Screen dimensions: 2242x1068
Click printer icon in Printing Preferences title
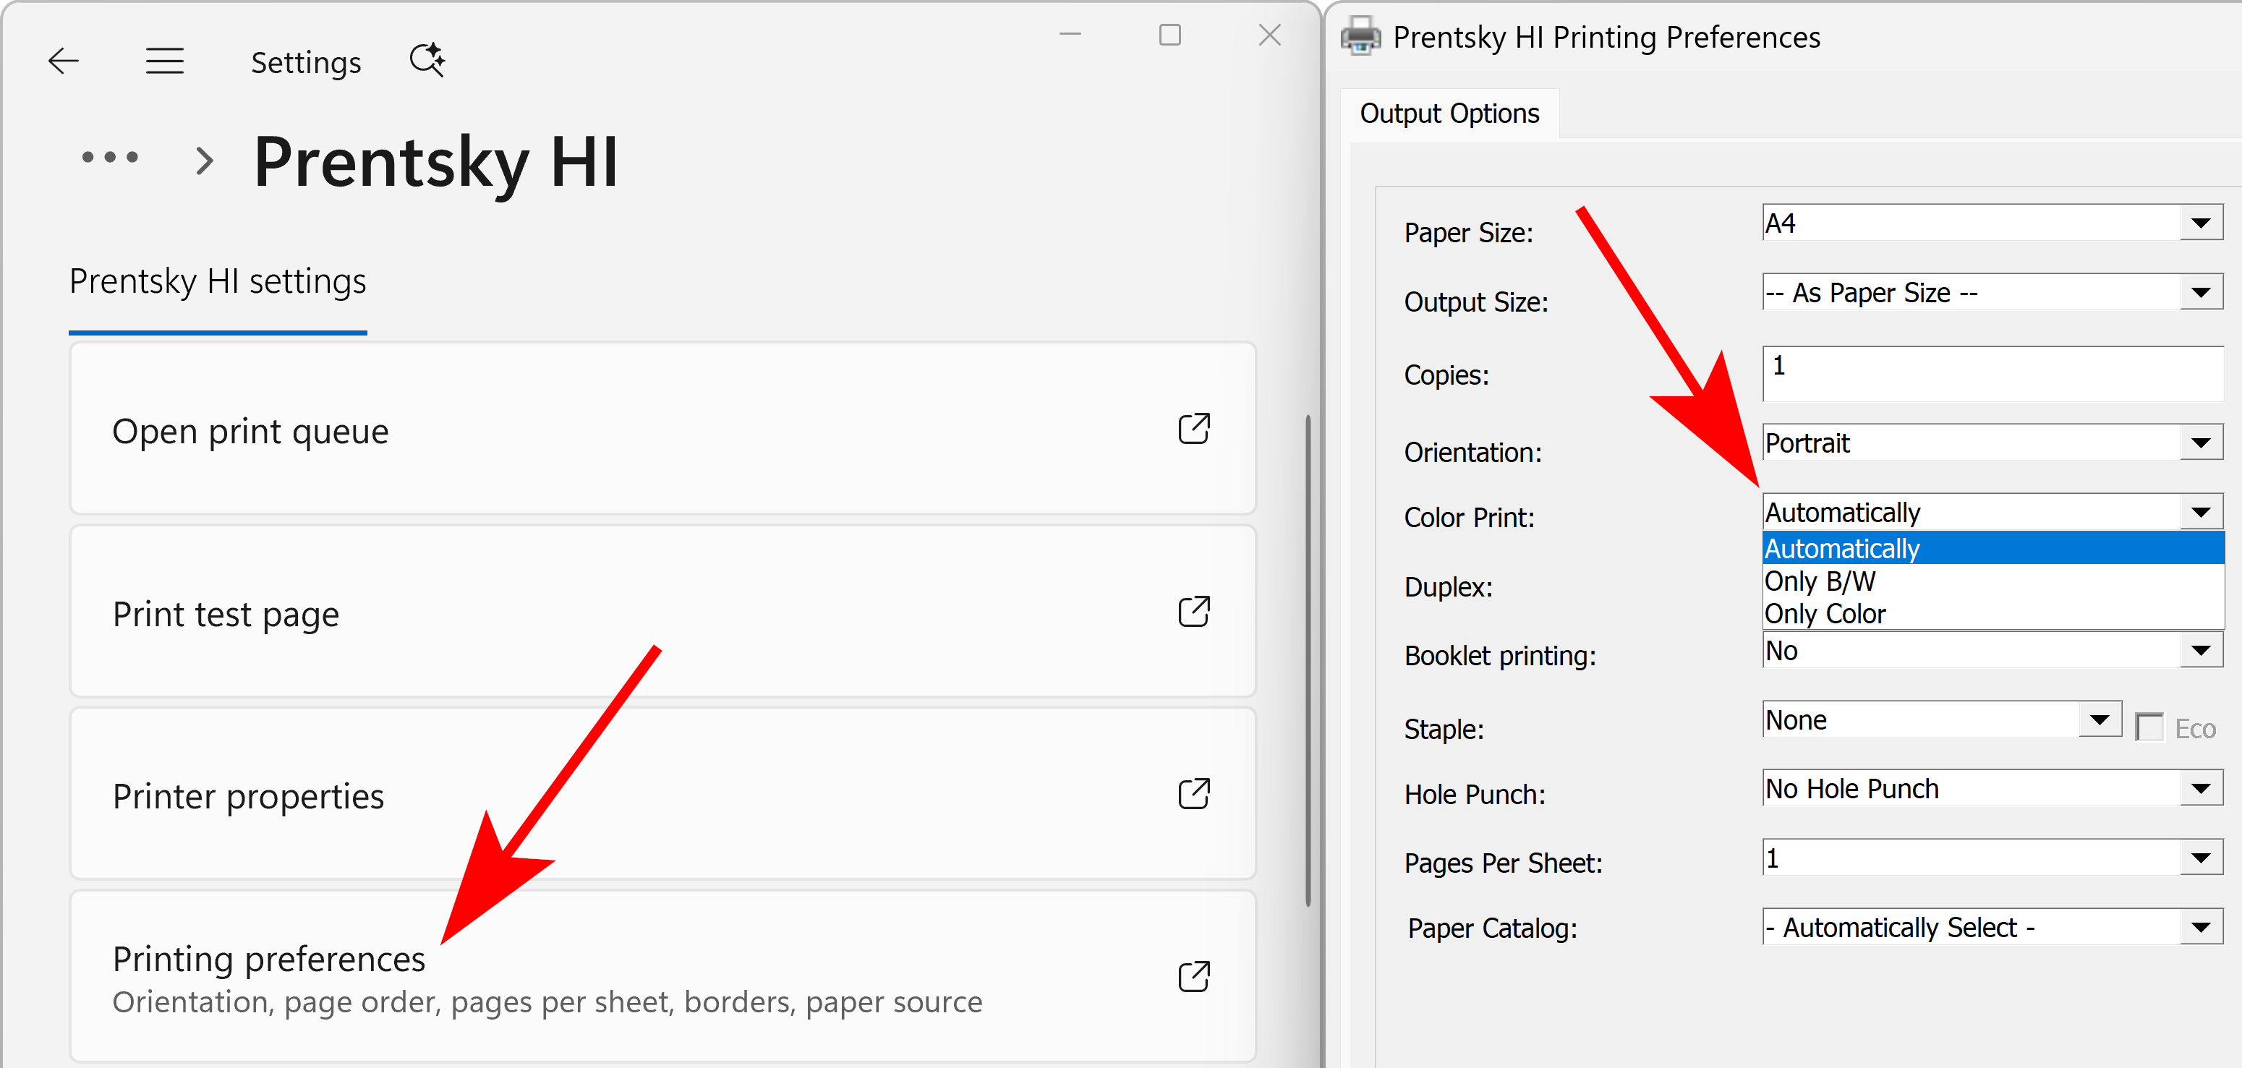pyautogui.click(x=1361, y=37)
